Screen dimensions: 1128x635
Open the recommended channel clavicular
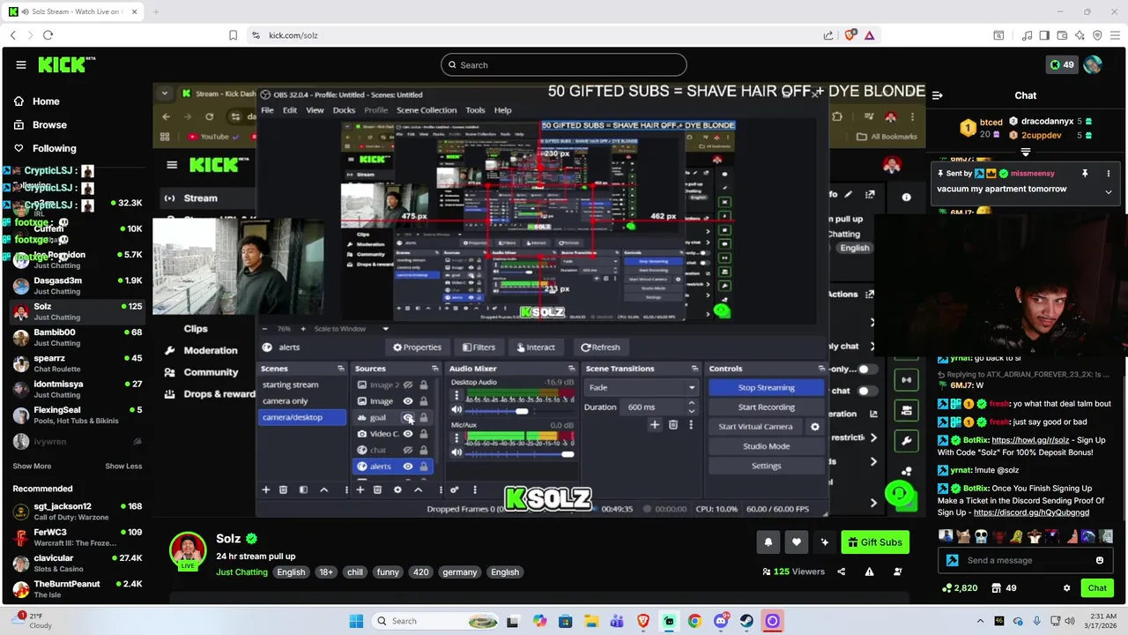77,563
